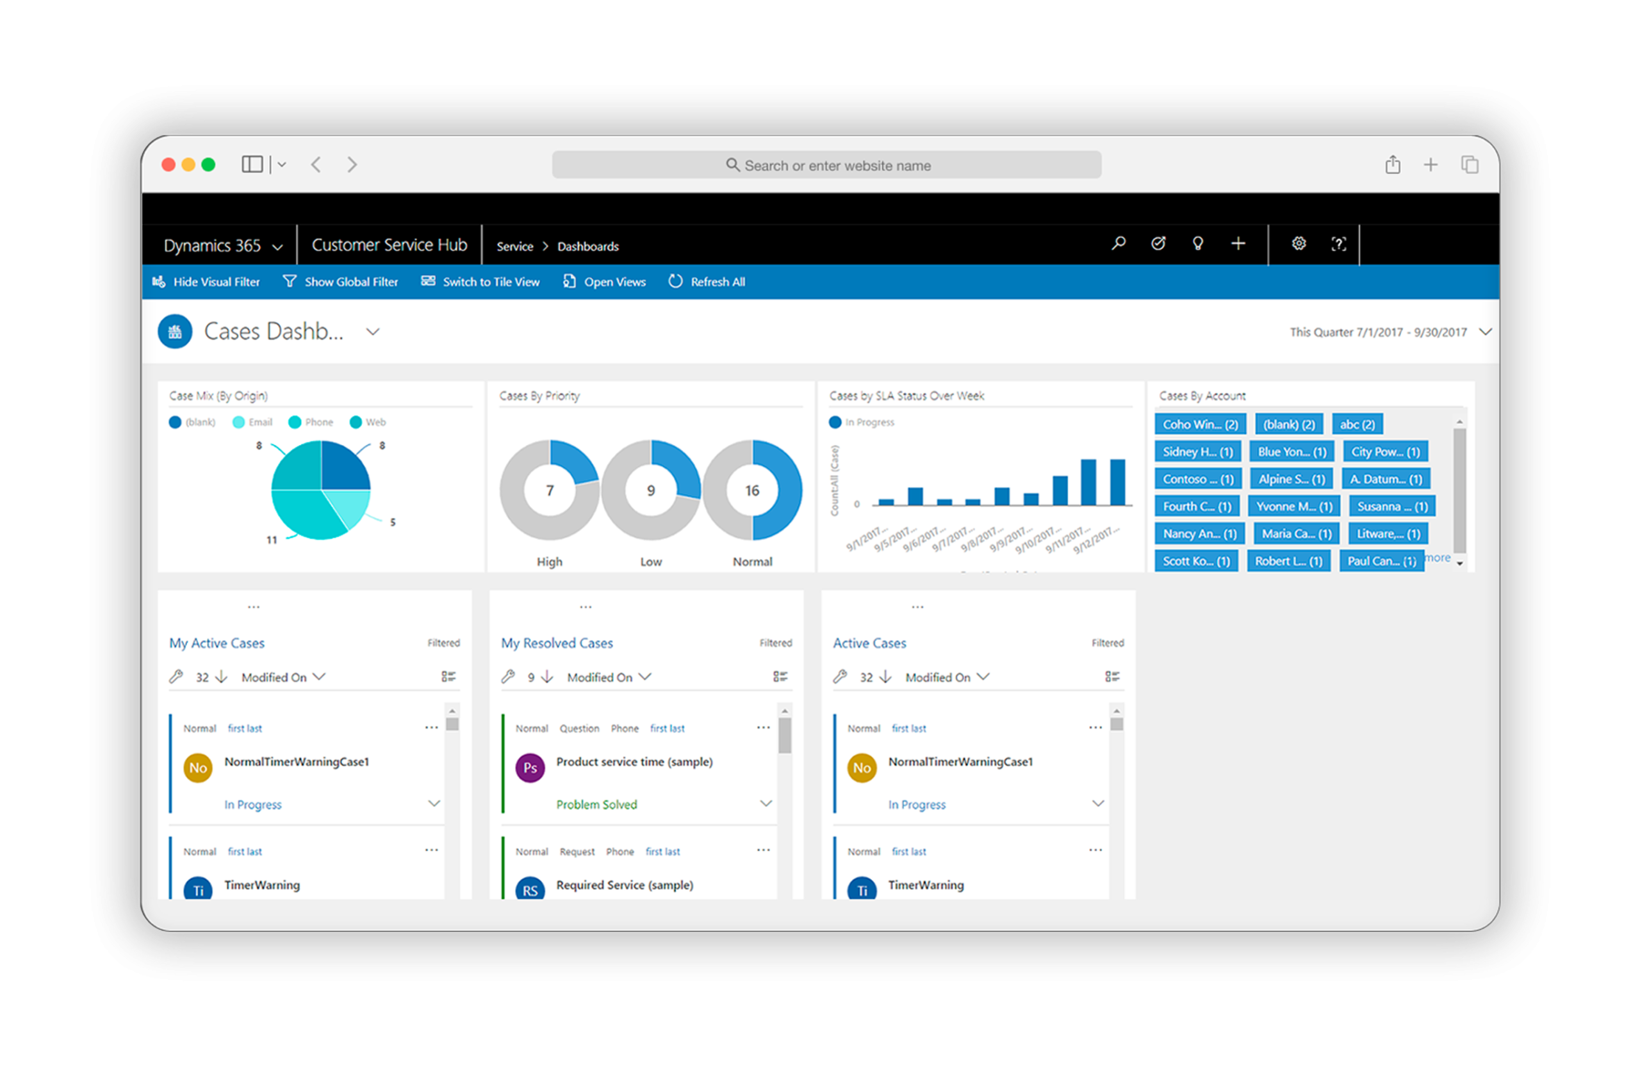Image resolution: width=1640 pixels, height=1066 pixels.
Task: Open the task flow checkmark icon
Action: coord(1158,244)
